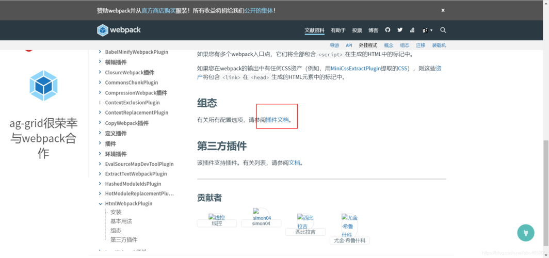Jump to 基本用法 subsection
This screenshot has height=258, width=549.
click(121, 221)
